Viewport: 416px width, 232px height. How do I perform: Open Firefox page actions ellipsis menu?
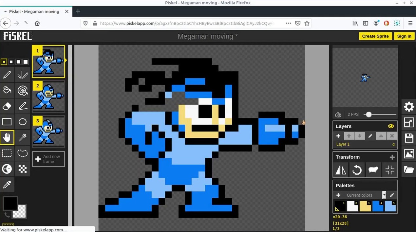(288, 23)
